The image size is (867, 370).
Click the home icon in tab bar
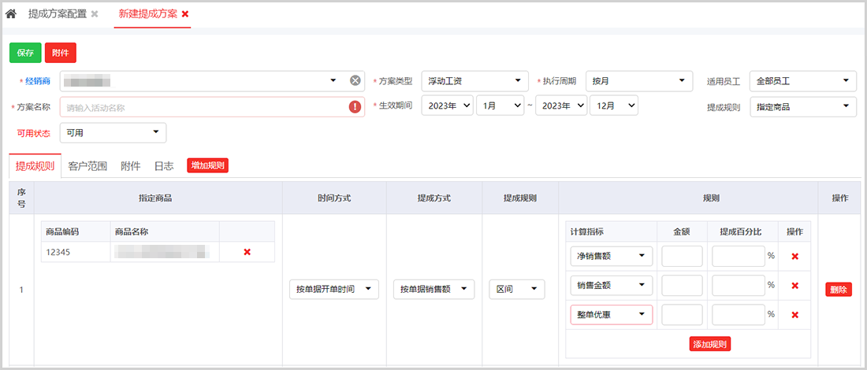(x=11, y=14)
